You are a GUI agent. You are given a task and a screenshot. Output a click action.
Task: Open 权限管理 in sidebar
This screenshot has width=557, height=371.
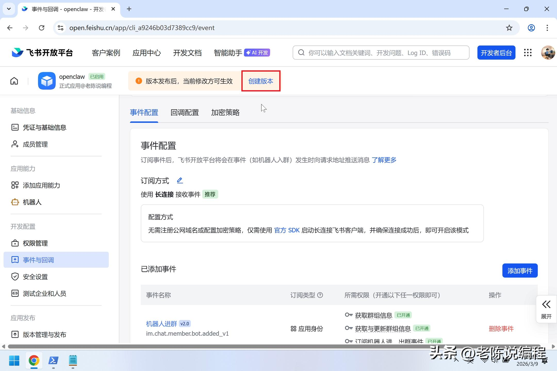[35, 243]
